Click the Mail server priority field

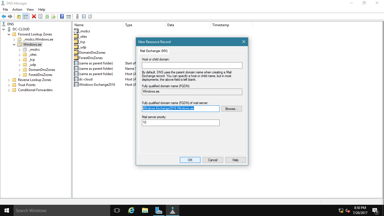coord(181,123)
